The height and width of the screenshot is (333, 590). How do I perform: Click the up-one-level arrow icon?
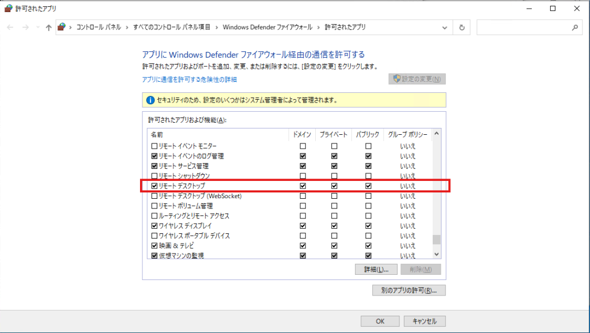(48, 27)
